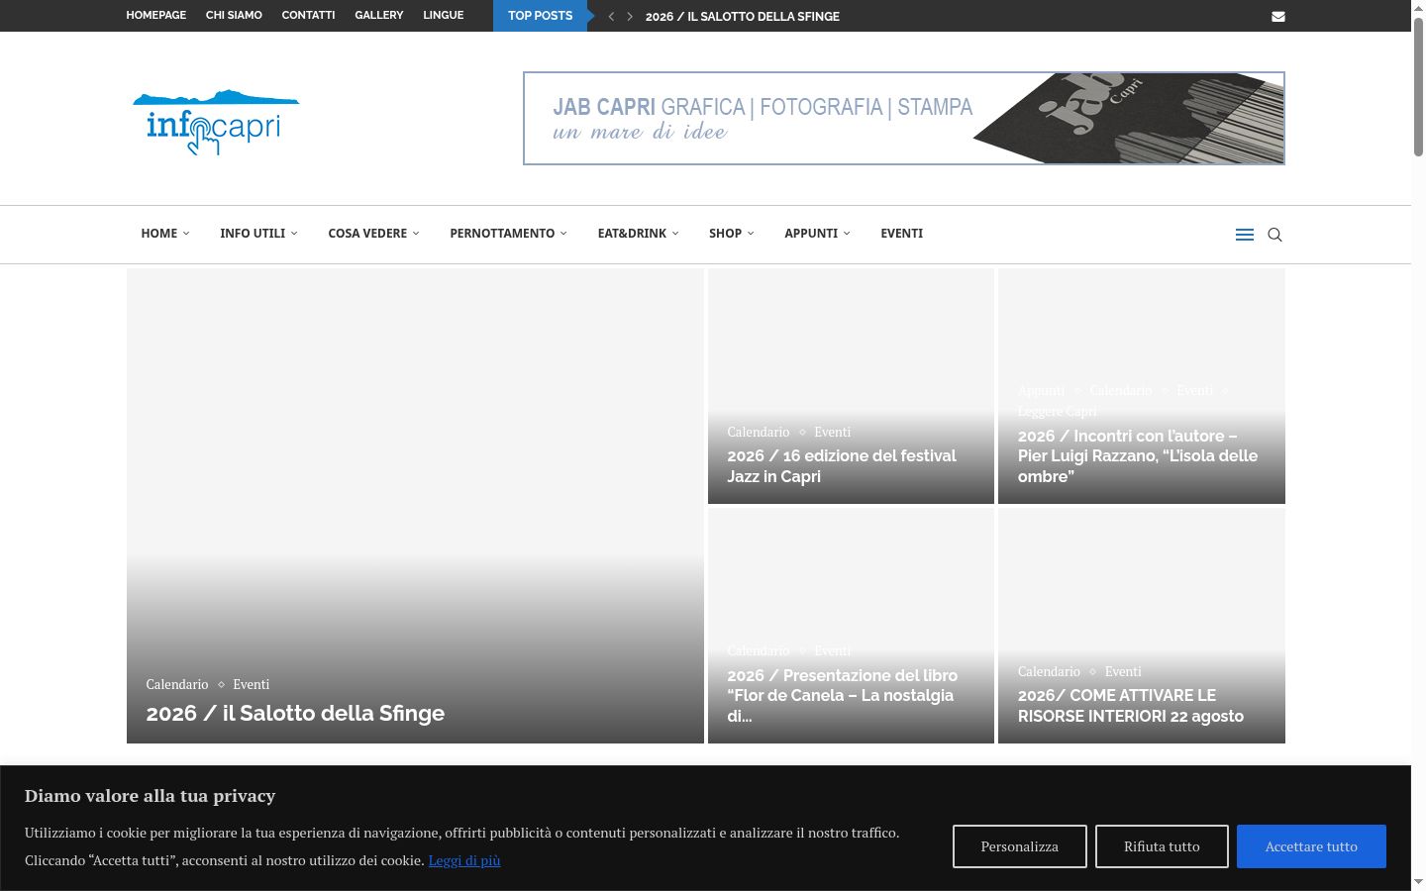
Task: Click the envelope mail icon in top bar
Action: pyautogui.click(x=1278, y=16)
